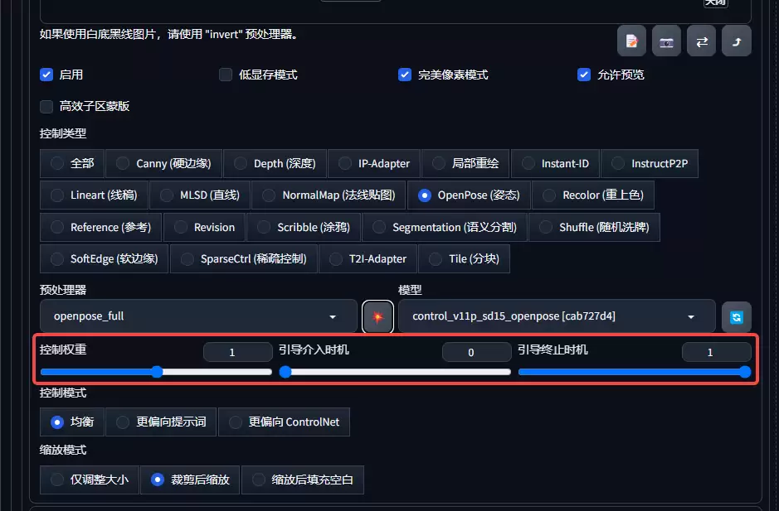The height and width of the screenshot is (511, 779).
Task: Open a new blank canvas
Action: [x=631, y=40]
